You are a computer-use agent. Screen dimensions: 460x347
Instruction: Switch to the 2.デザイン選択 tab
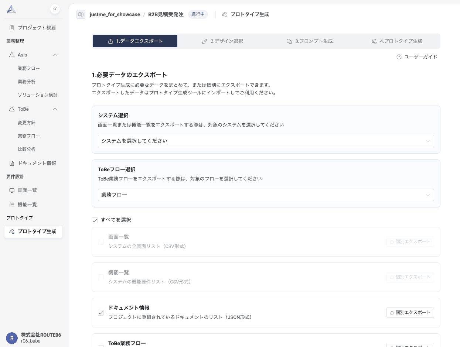[x=224, y=41]
